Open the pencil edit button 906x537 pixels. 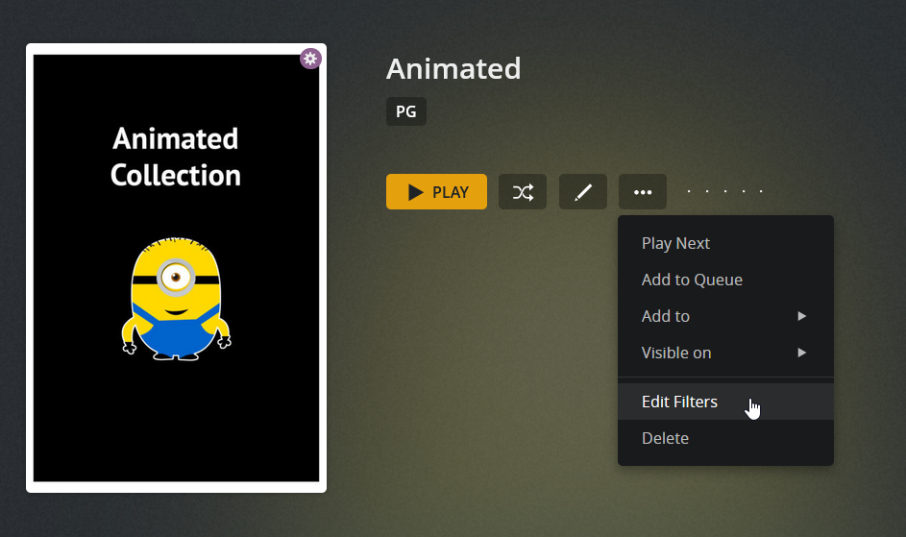point(583,192)
